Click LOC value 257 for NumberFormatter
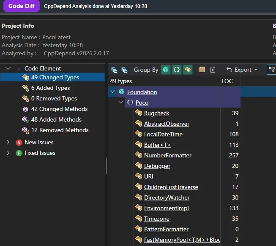 (x=234, y=155)
